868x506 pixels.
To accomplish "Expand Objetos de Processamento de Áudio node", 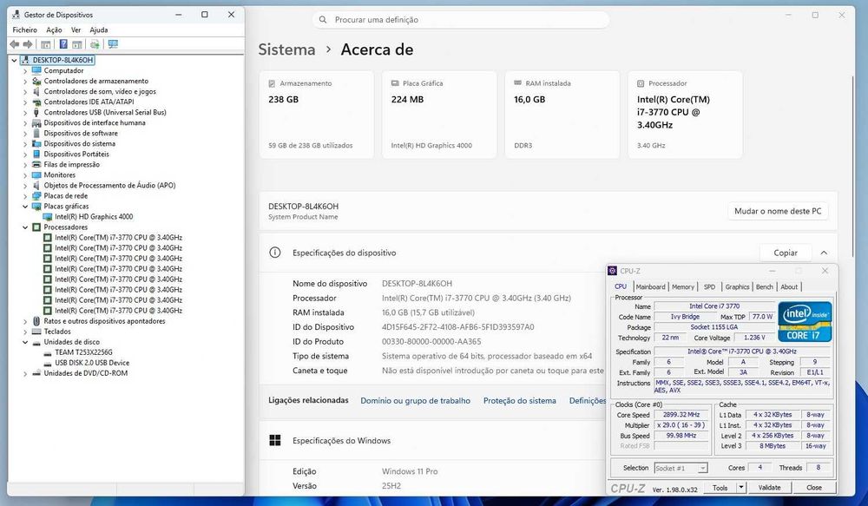I will coord(25,186).
